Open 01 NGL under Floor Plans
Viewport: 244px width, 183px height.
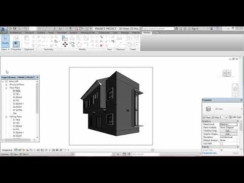tap(17, 91)
